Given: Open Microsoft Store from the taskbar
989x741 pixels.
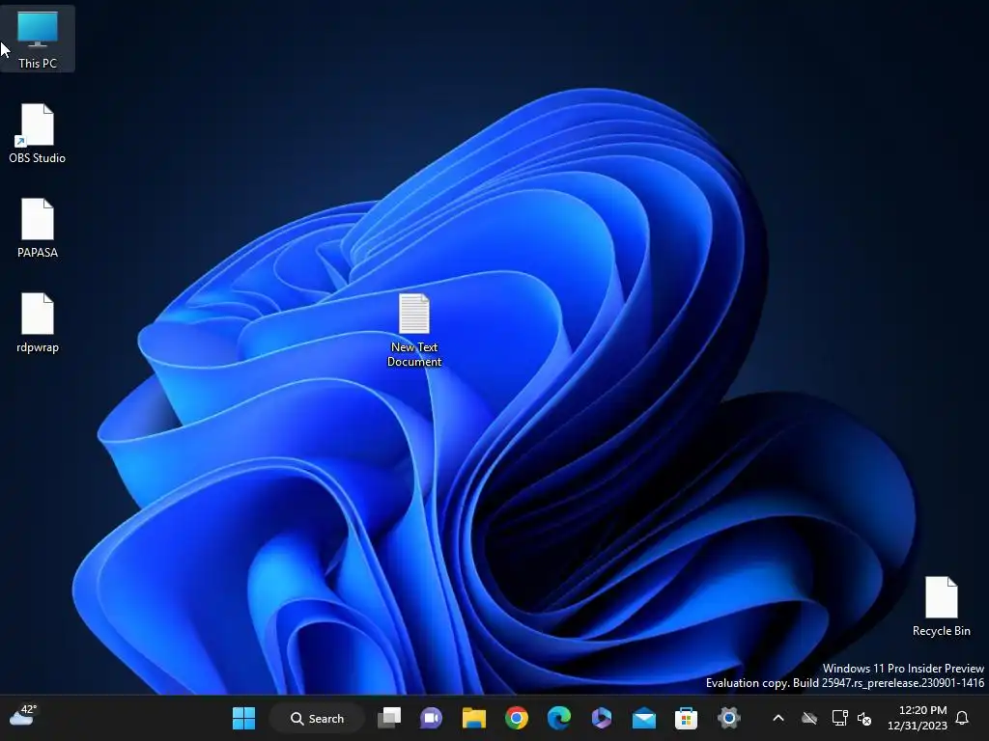Looking at the screenshot, I should [687, 718].
